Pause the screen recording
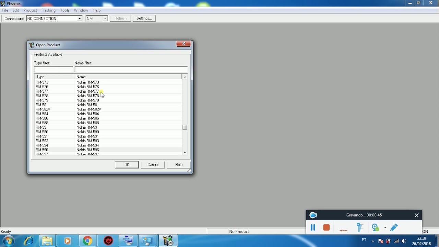439x247 pixels. tap(313, 227)
